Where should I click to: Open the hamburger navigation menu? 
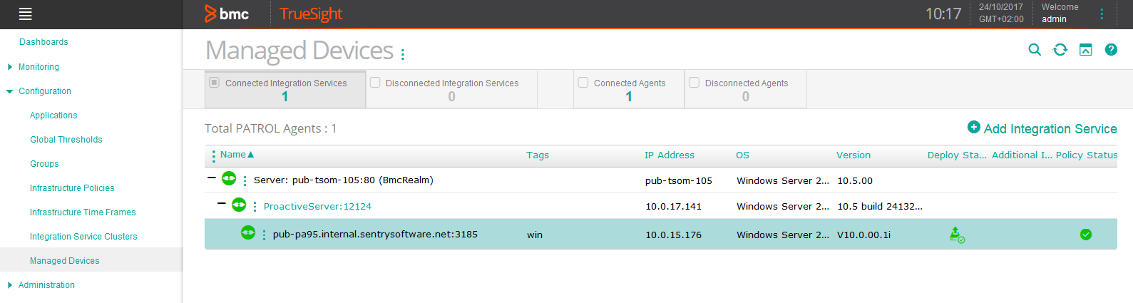point(26,14)
